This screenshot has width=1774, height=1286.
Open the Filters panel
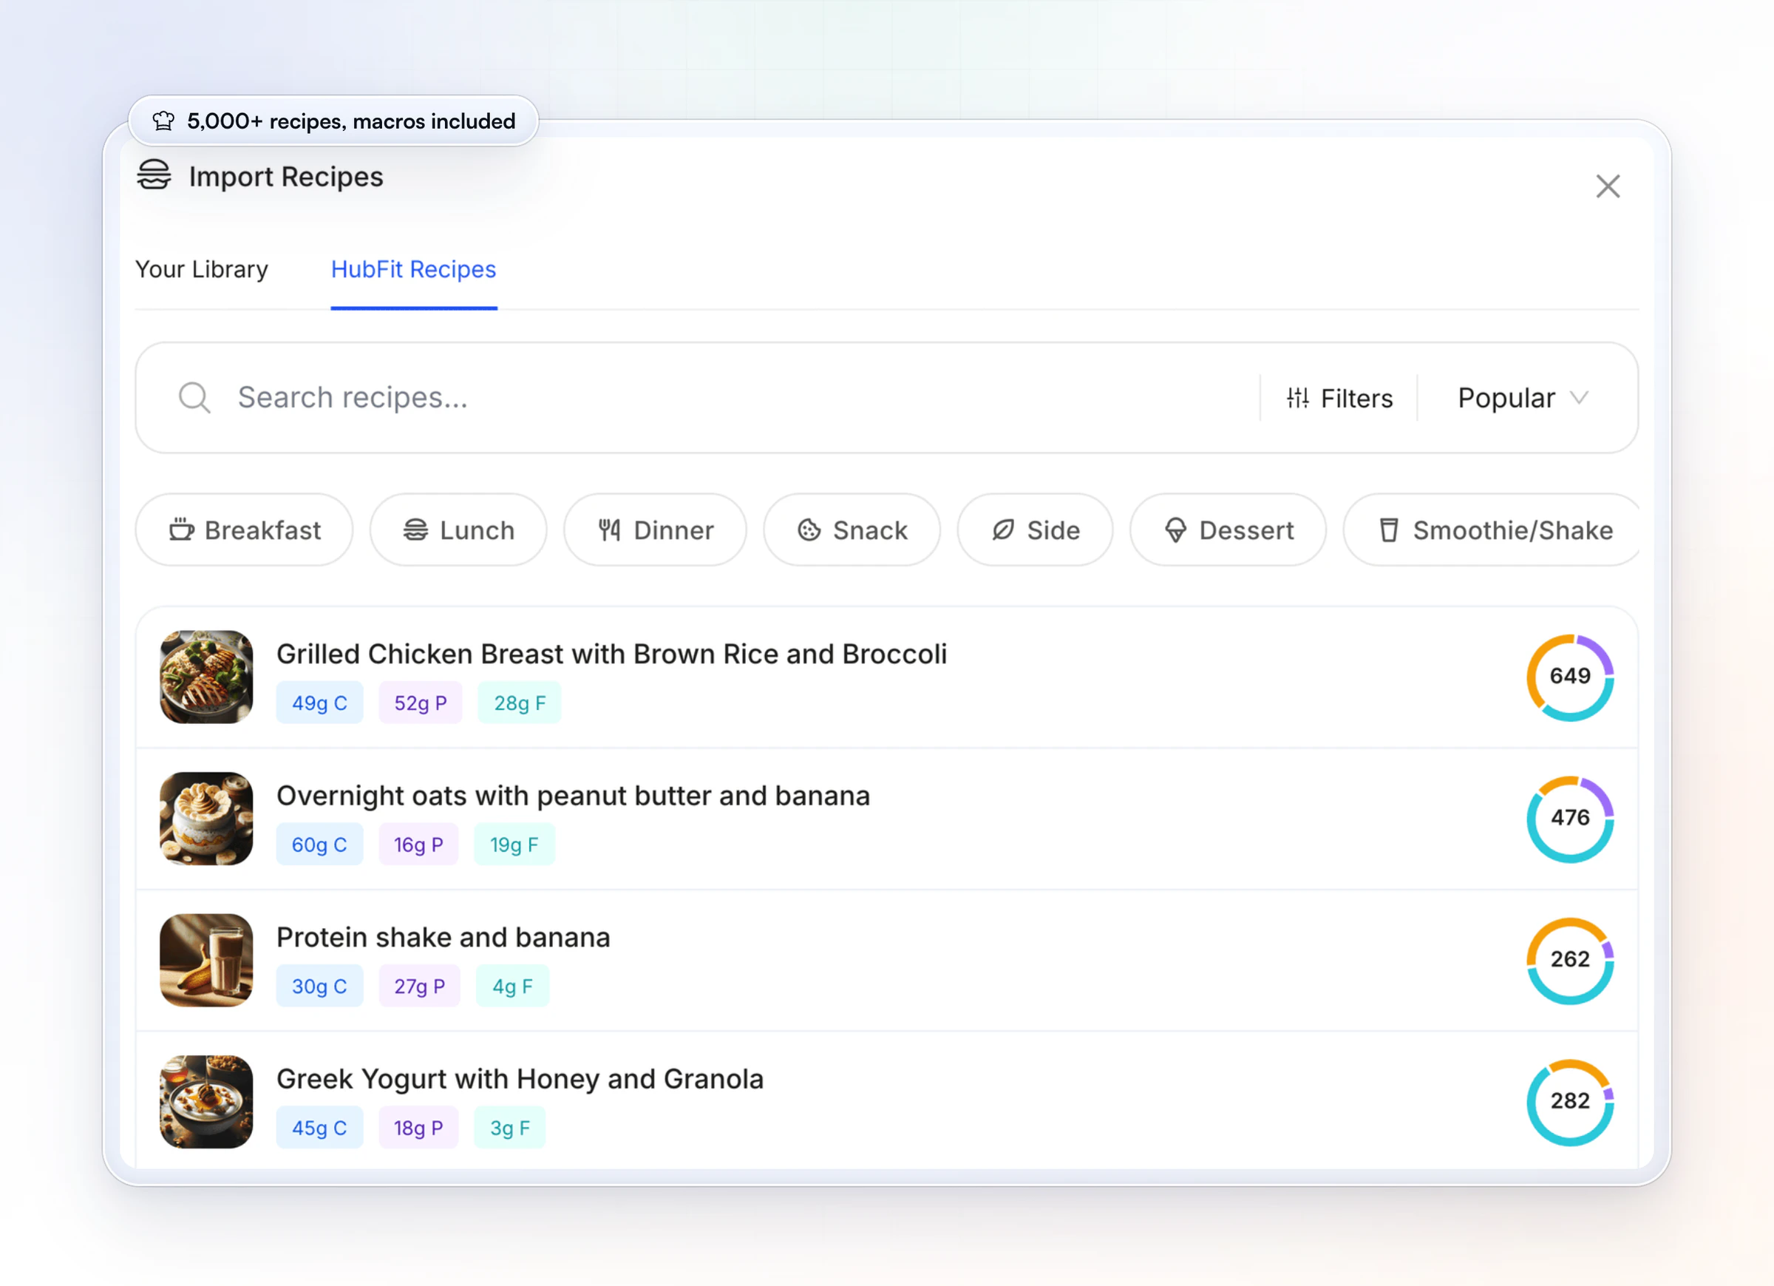[x=1339, y=399]
